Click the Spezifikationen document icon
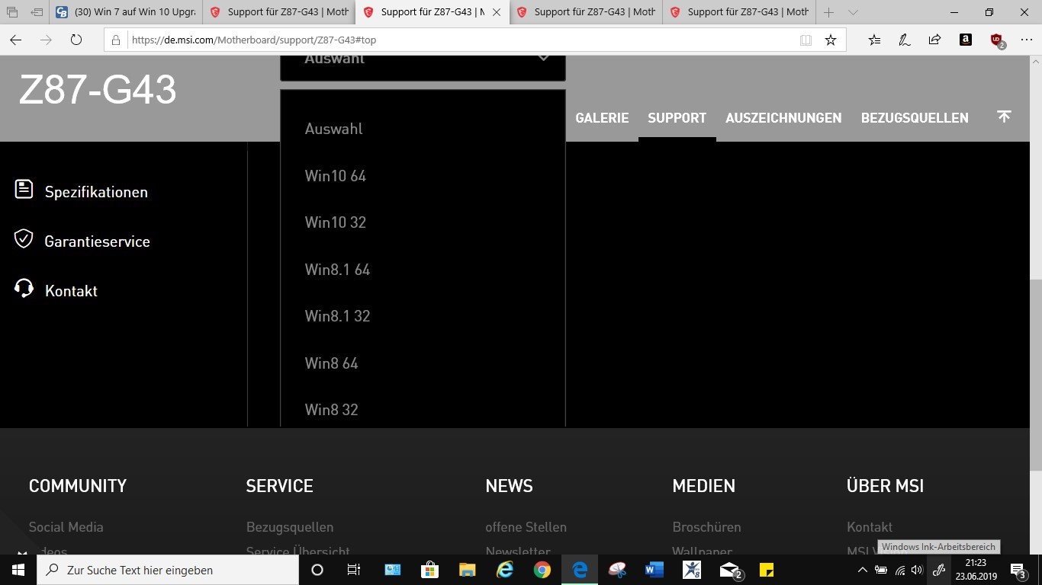Screen dimensions: 1042x585 [24, 189]
